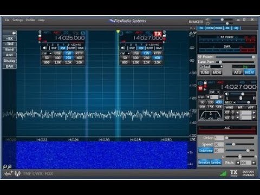Screen dimensions: 260x195
Task: Open X/RIT tab on slice A flag
Action: pos(71,48)
